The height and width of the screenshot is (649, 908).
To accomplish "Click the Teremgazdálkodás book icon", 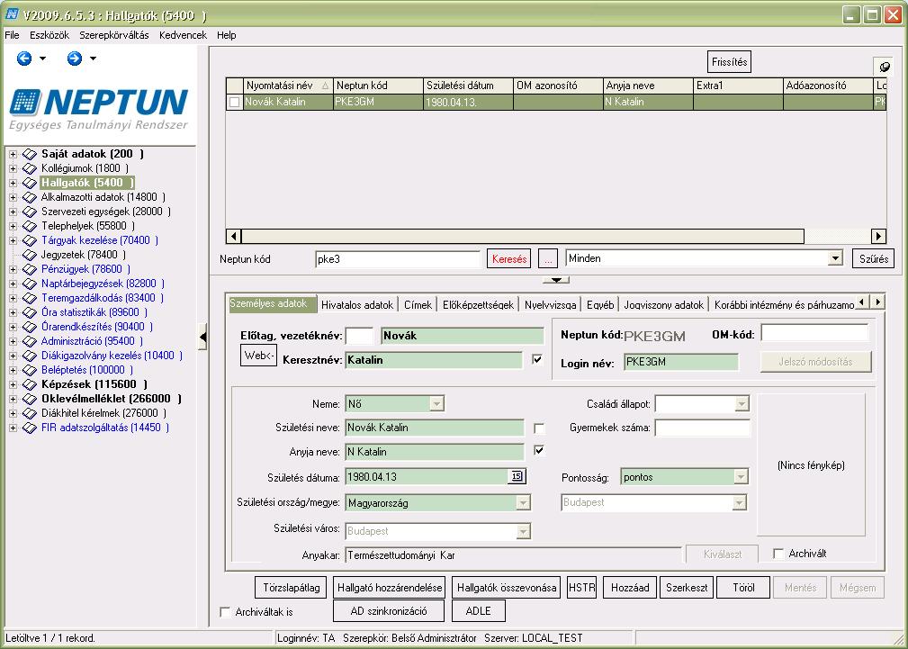I will (x=30, y=299).
